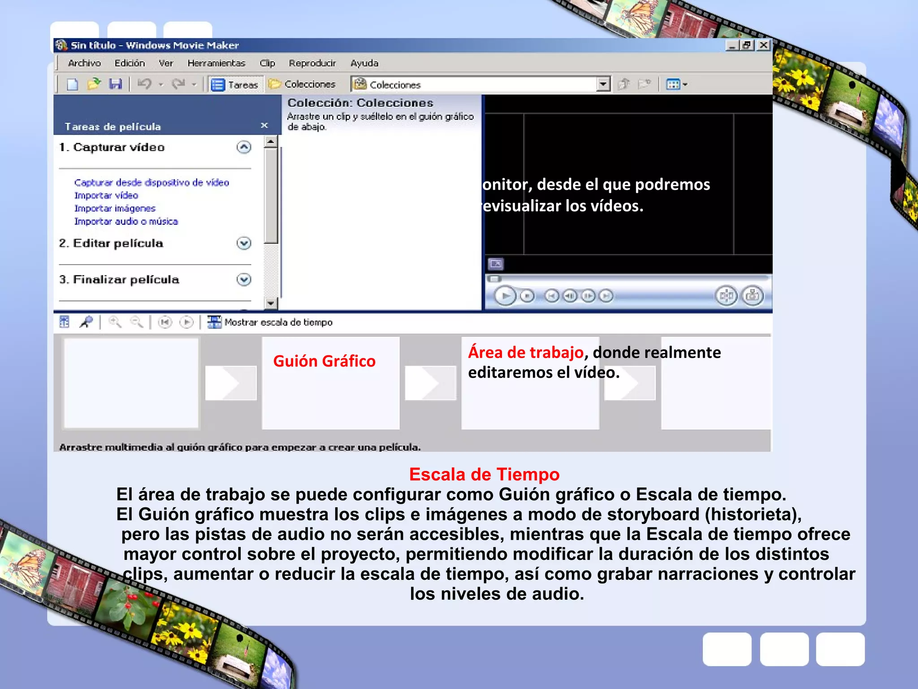The height and width of the screenshot is (689, 918).
Task: Open the Herramientas menu
Action: pos(217,63)
